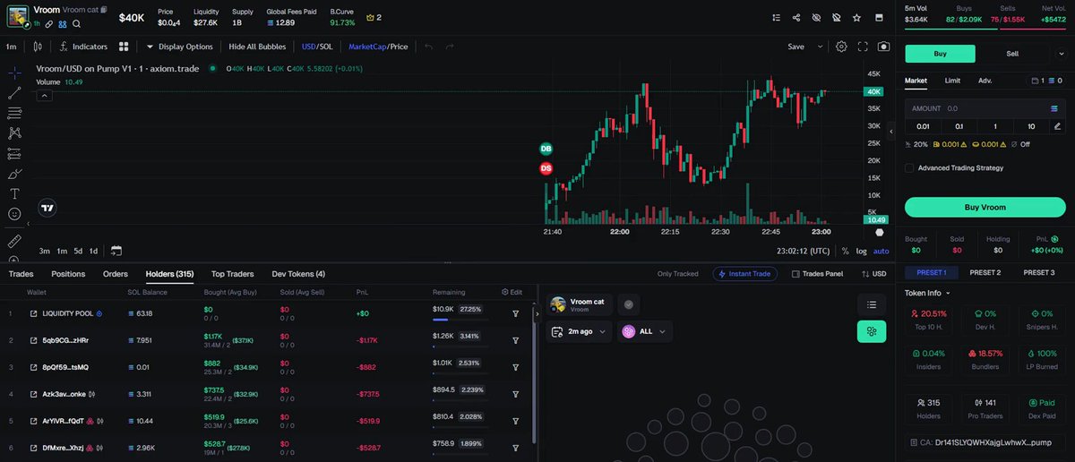This screenshot has height=462, width=1075.
Task: Filter the 5qb9CG...zHRr holder row
Action: pos(516,340)
